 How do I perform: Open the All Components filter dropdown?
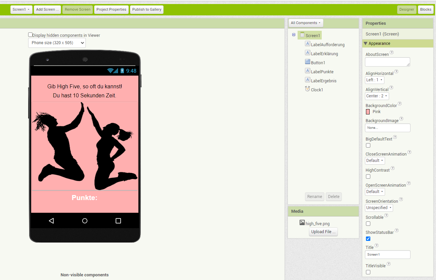[x=306, y=23]
